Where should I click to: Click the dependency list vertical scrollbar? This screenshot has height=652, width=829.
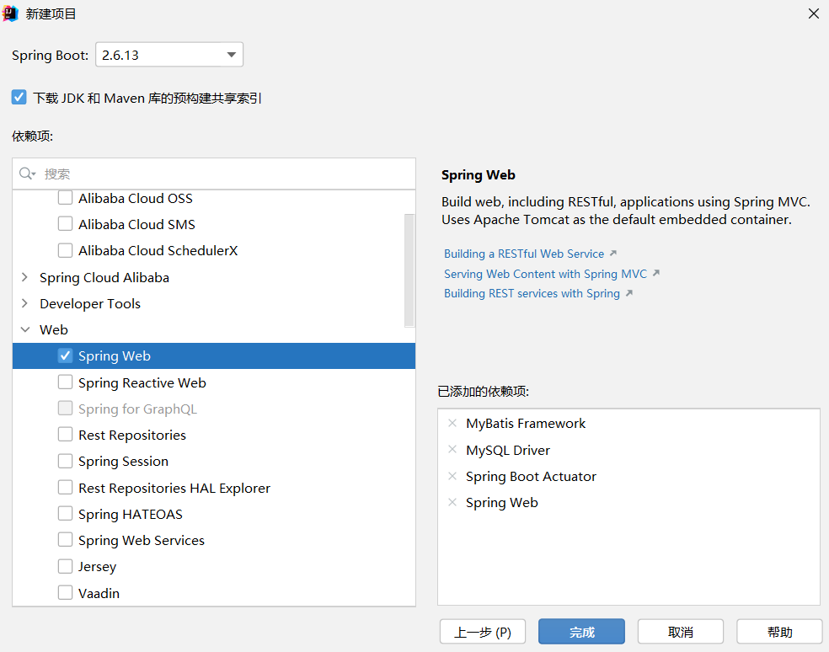[409, 270]
